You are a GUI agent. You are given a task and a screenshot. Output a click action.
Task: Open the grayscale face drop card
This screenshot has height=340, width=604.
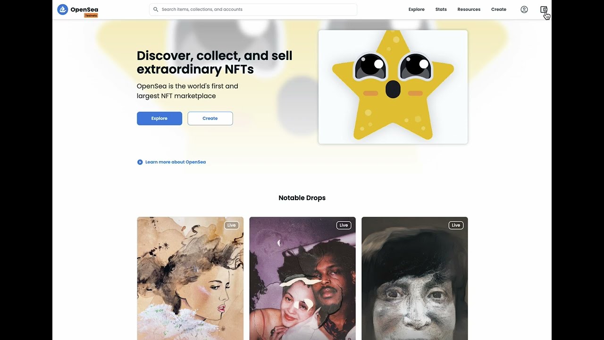tap(415, 278)
